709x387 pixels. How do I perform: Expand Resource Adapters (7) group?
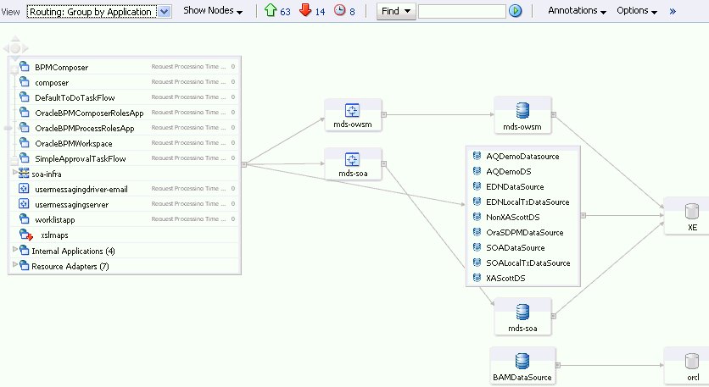pos(14,264)
